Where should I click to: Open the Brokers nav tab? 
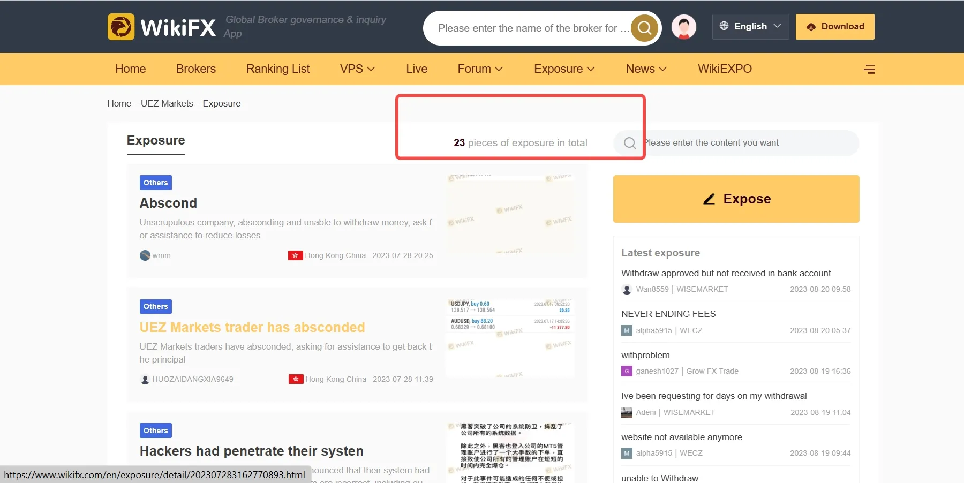click(x=196, y=69)
